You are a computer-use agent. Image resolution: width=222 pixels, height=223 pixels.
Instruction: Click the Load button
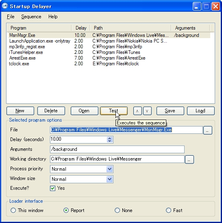click(x=201, y=111)
